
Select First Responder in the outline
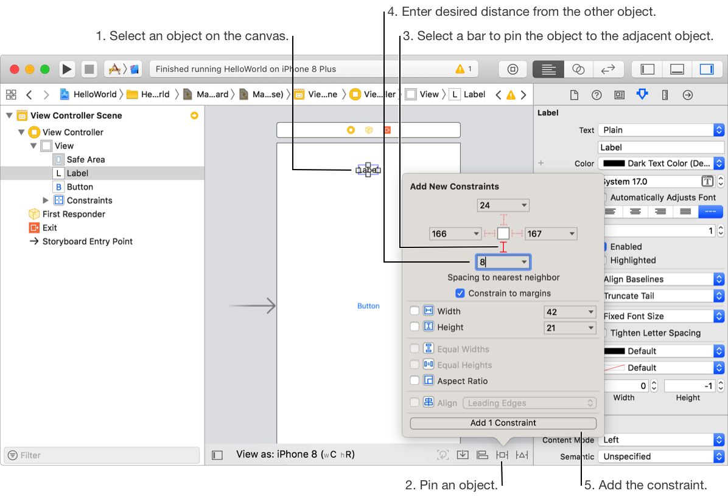pos(74,214)
